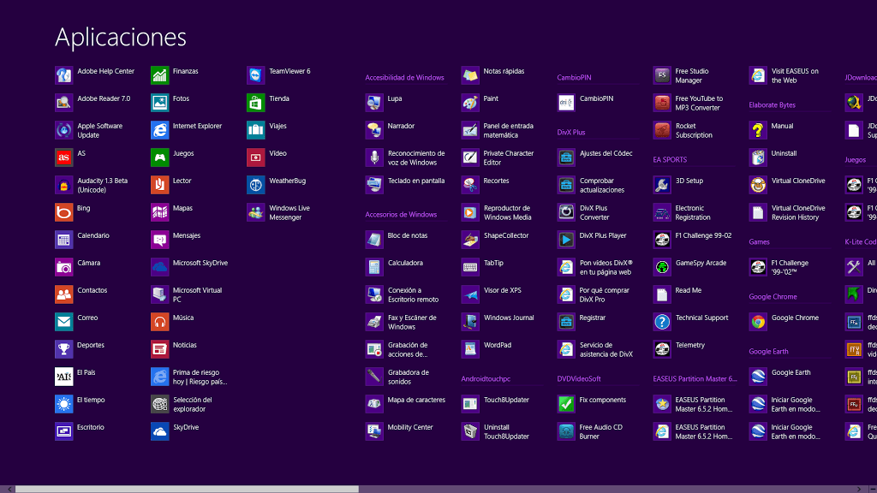Open the Lupa magnifier icon
The width and height of the screenshot is (877, 493).
coord(374,103)
